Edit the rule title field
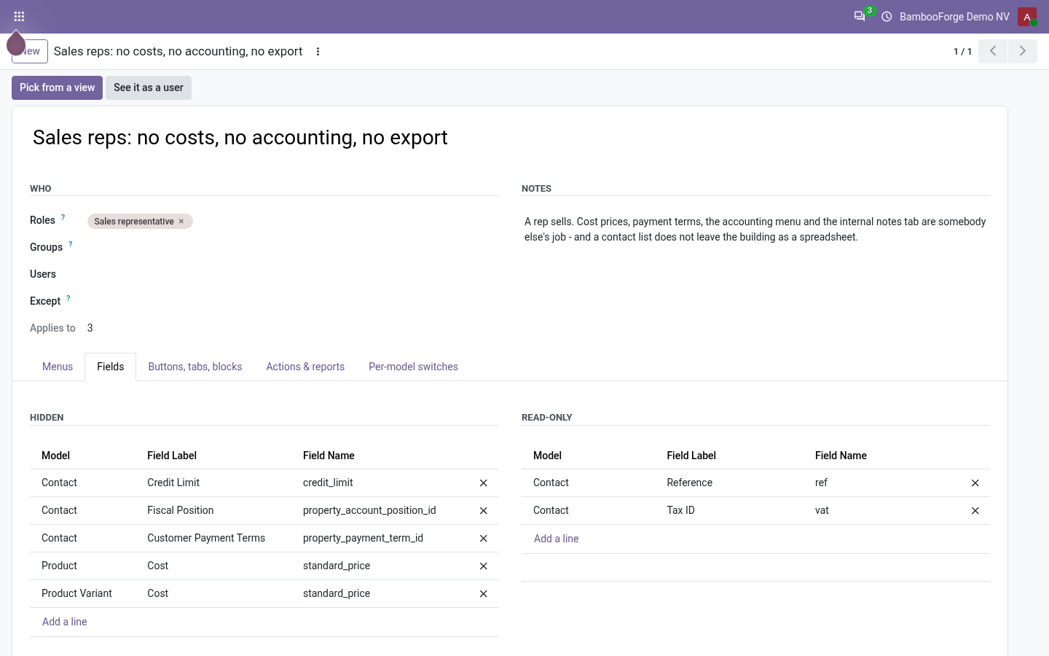This screenshot has width=1049, height=656. pos(510,138)
